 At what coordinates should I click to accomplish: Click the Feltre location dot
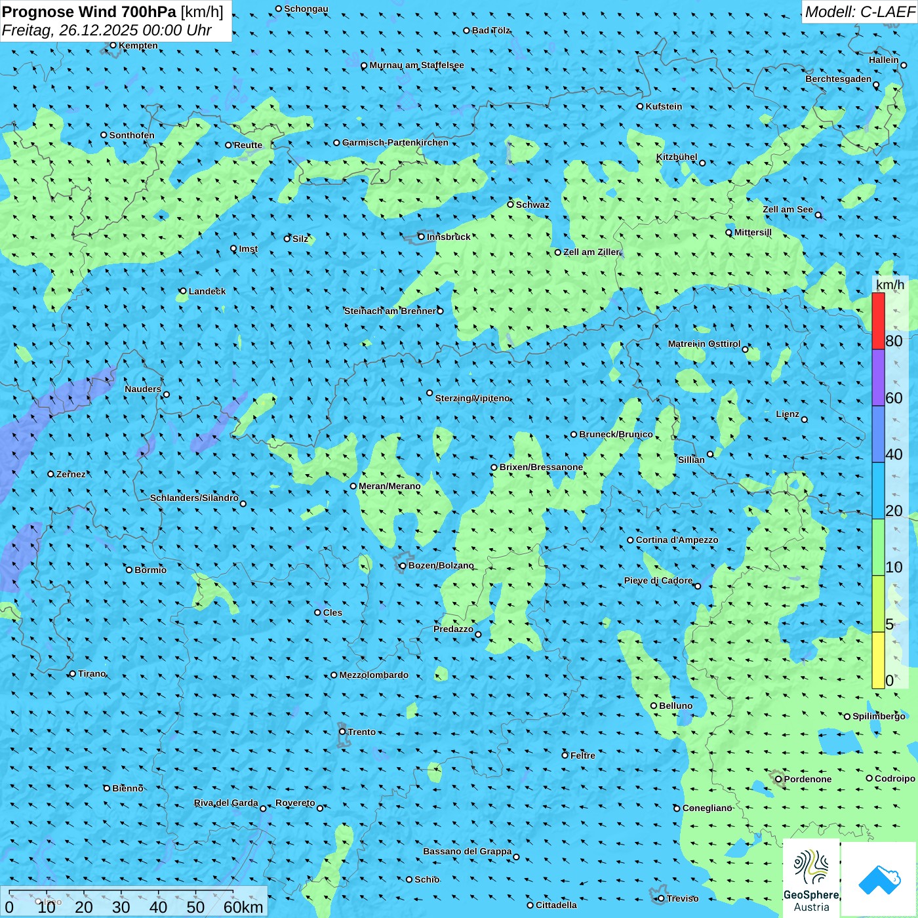coord(565,755)
